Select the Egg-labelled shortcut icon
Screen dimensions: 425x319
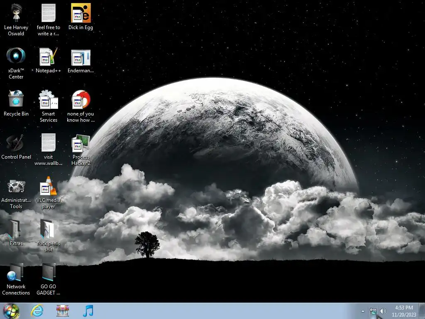coord(81,17)
